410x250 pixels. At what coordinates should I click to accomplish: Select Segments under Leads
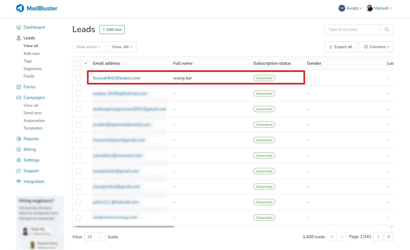tap(33, 69)
